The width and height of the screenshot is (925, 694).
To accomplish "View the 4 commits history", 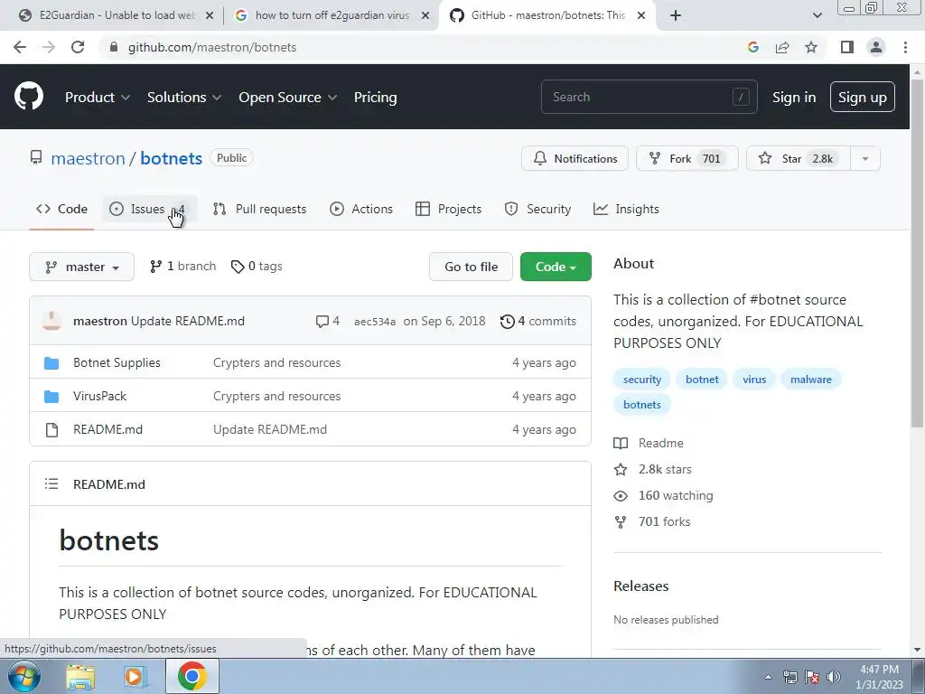I will coord(538,321).
